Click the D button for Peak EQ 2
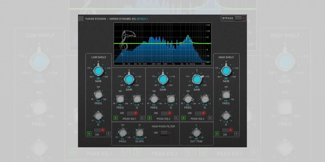 point(149,118)
